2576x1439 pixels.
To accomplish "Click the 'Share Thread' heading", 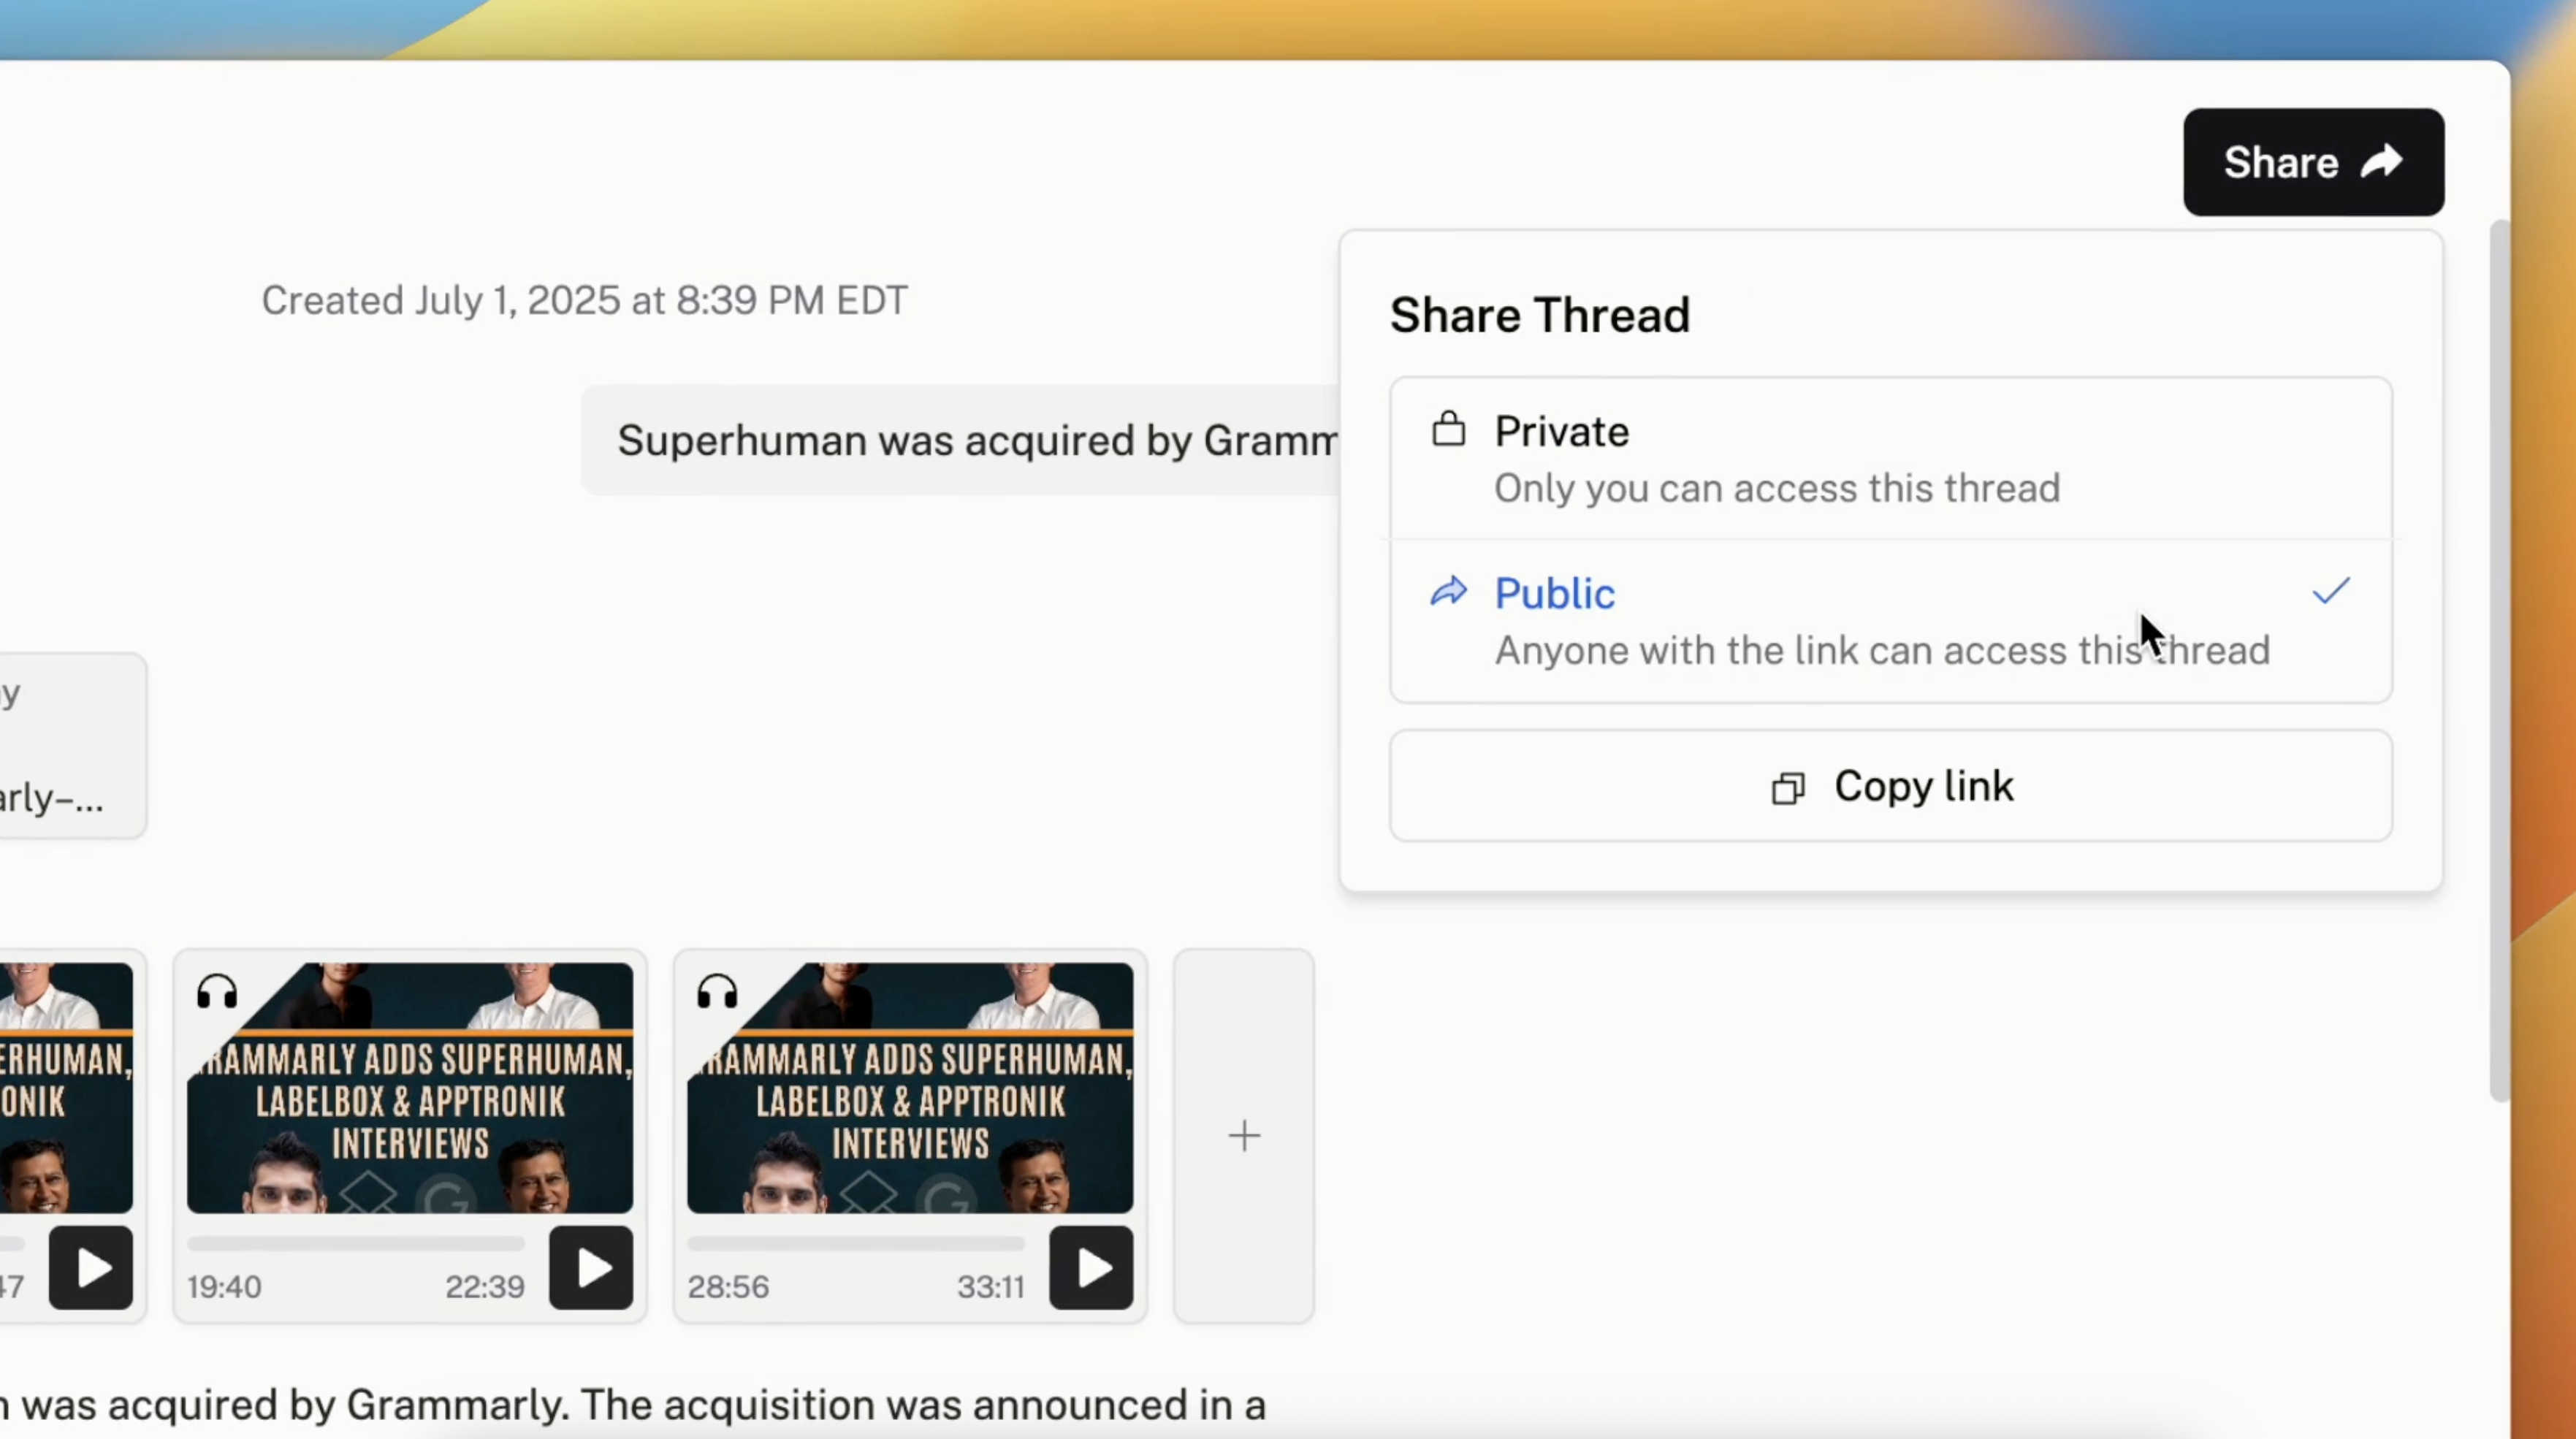I will click(1540, 315).
